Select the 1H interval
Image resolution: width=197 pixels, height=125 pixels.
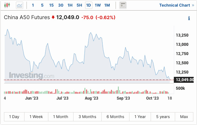click(70, 5)
